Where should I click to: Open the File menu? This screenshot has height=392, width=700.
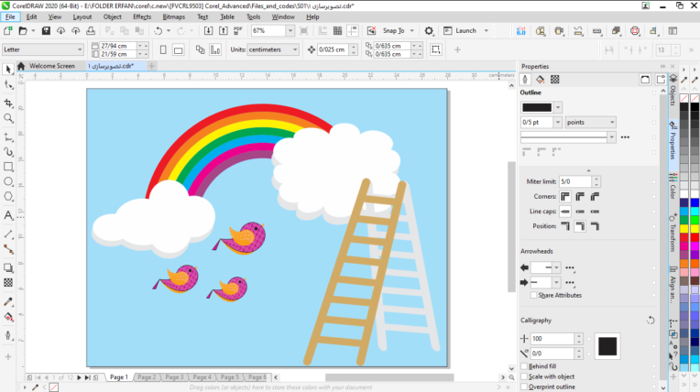pyautogui.click(x=10, y=17)
